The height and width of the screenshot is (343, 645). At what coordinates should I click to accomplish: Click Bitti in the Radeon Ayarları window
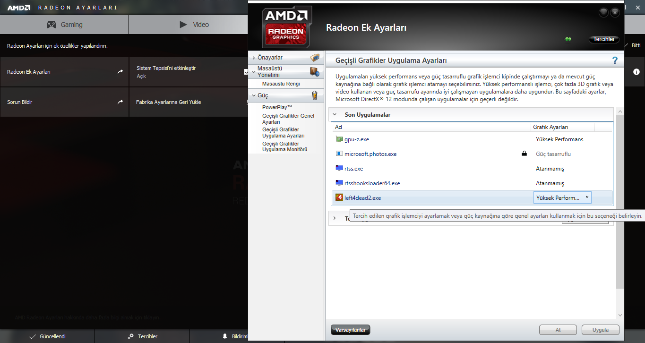click(636, 45)
